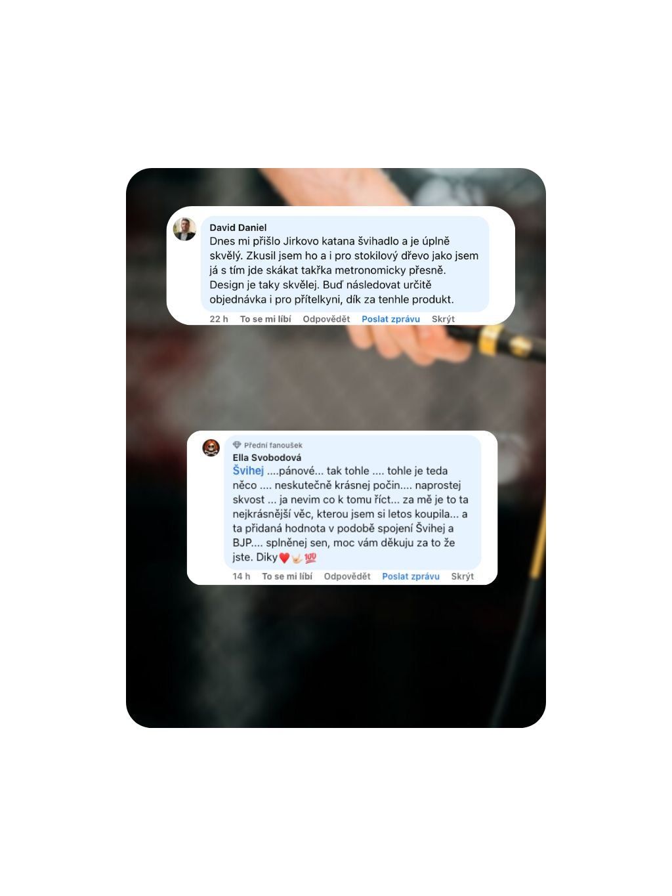Screen dimensions: 672x896
Task: Open Ella Svobodová's profile avatar
Action: click(211, 448)
